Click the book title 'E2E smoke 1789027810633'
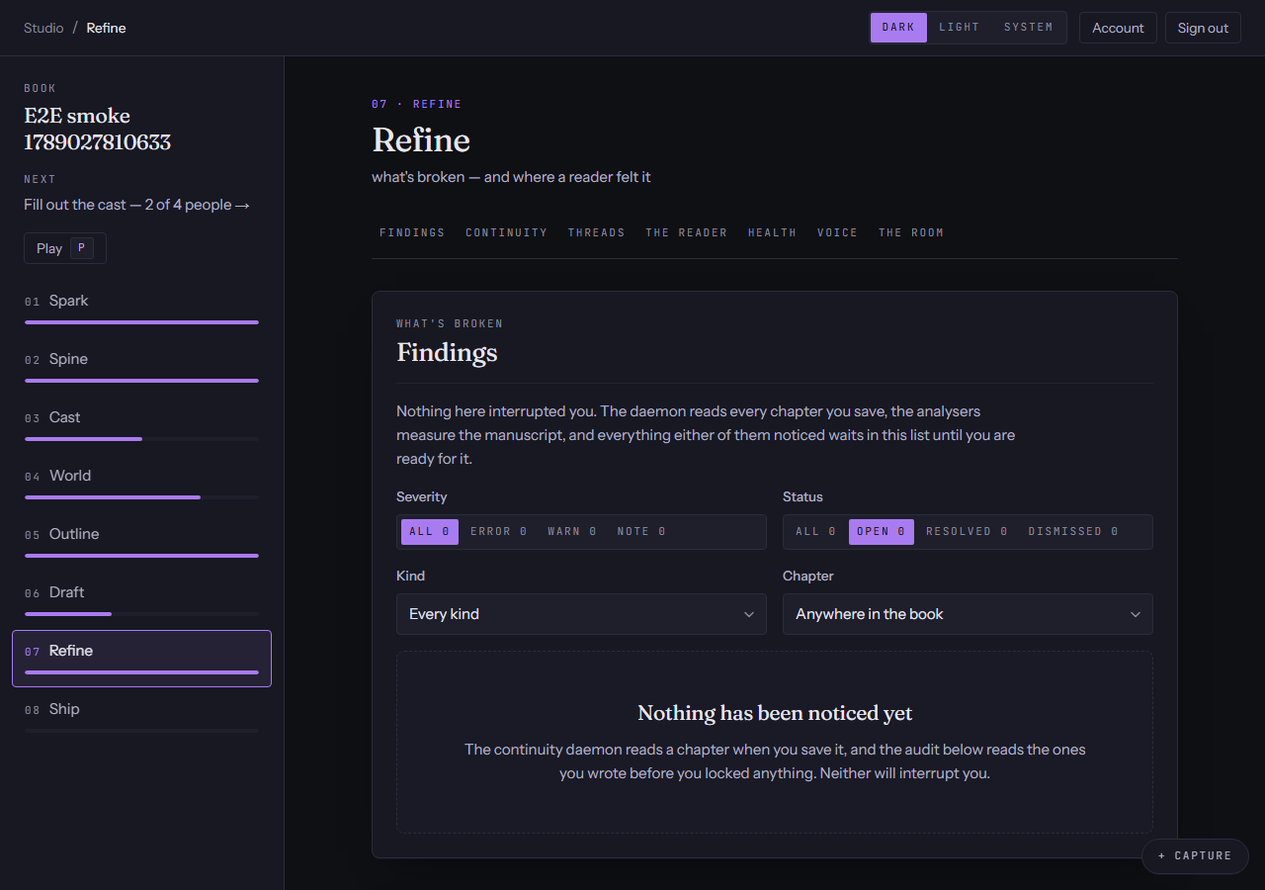The image size is (1265, 890). (x=98, y=130)
